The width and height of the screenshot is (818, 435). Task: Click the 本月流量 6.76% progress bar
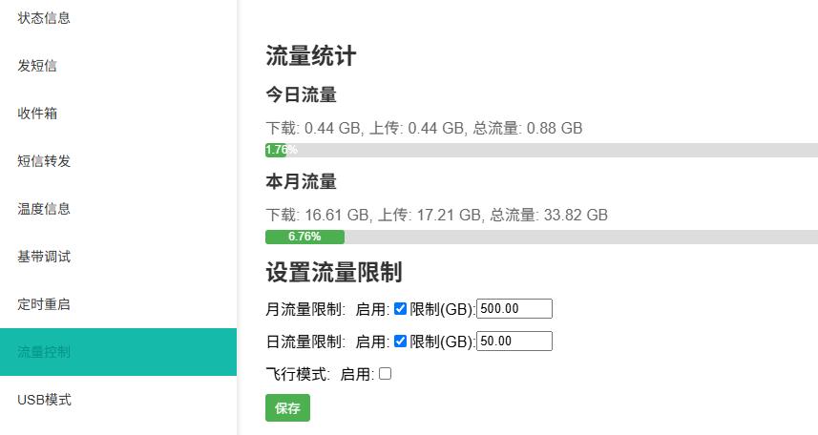[541, 237]
